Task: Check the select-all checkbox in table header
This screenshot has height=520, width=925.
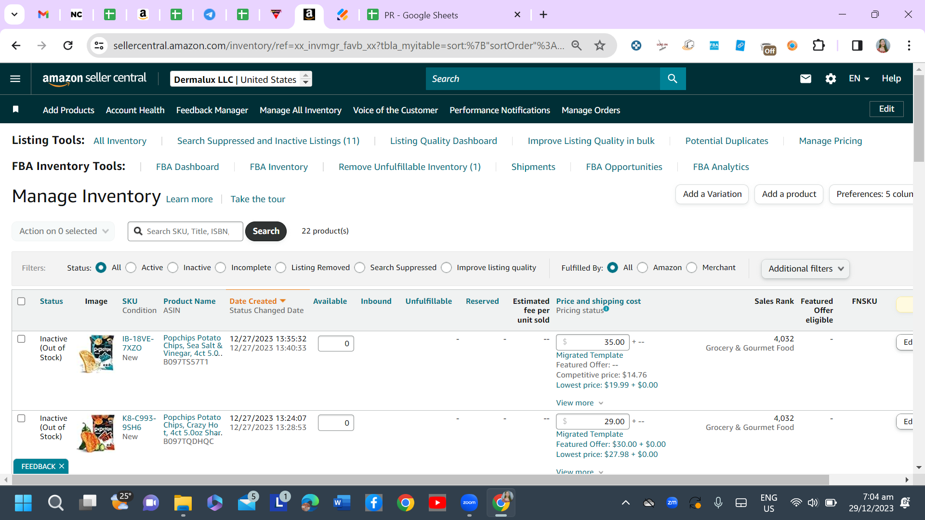Action: pyautogui.click(x=21, y=301)
